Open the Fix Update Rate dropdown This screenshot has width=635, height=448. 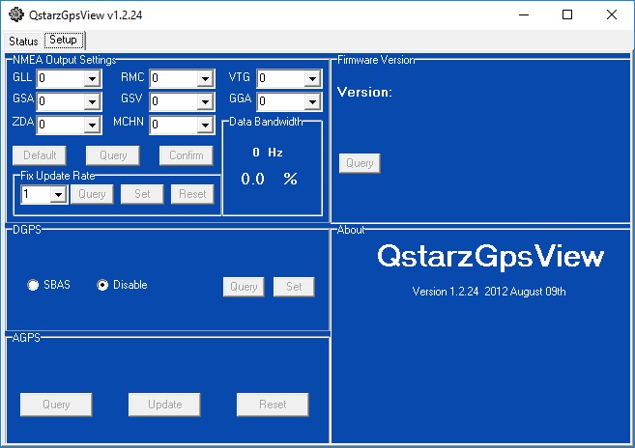click(x=58, y=195)
